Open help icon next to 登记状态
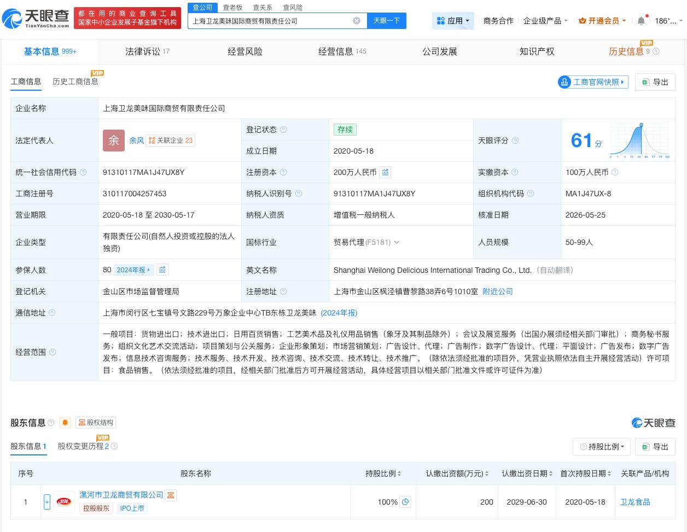This screenshot has height=532, width=687. pyautogui.click(x=283, y=130)
